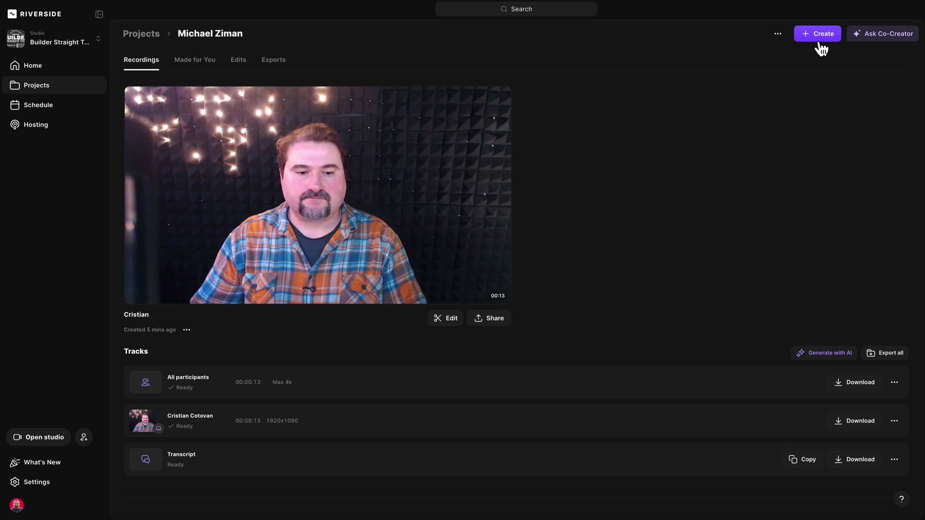
Task: Click inside the Search field
Action: point(516,8)
